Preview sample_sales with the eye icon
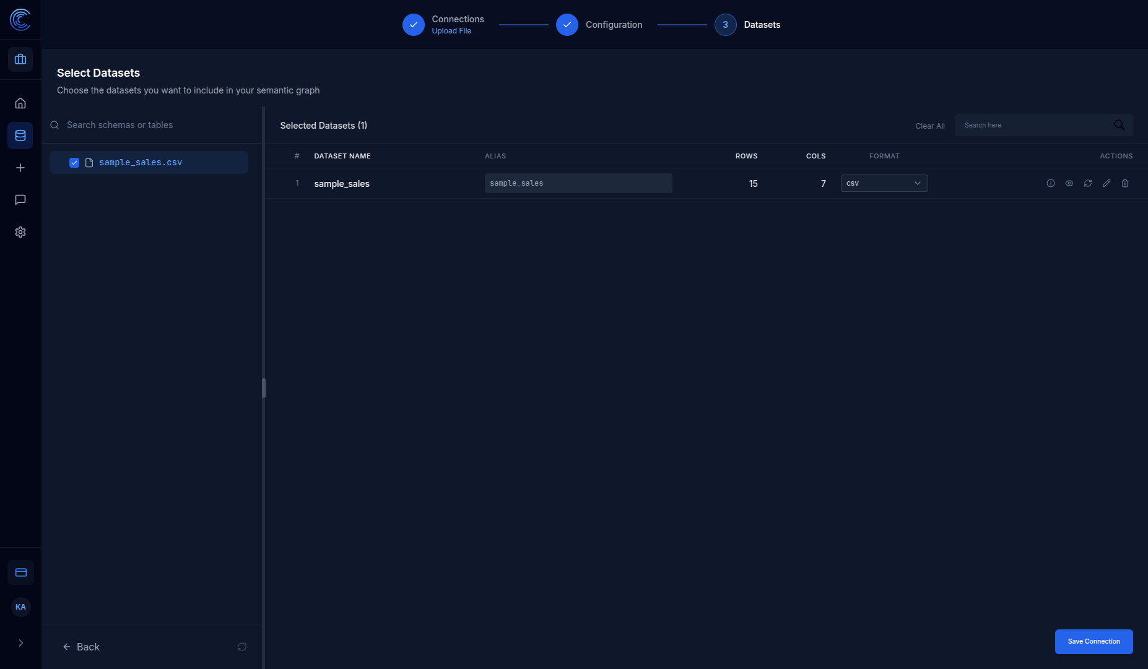 1069,183
